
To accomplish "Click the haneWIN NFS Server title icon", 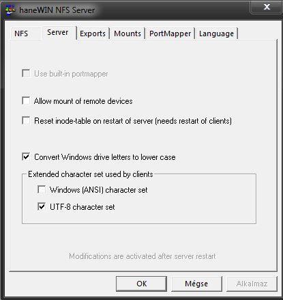I will 10,10.
